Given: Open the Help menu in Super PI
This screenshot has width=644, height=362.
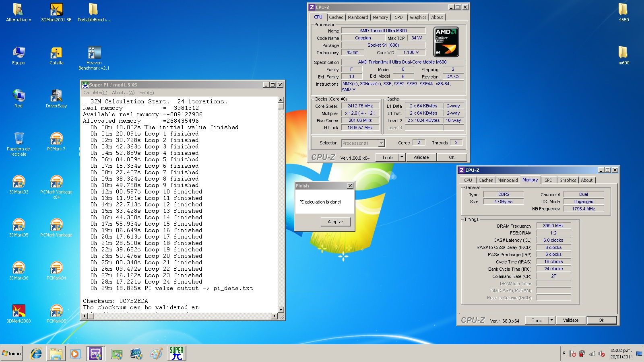Looking at the screenshot, I should [147, 93].
